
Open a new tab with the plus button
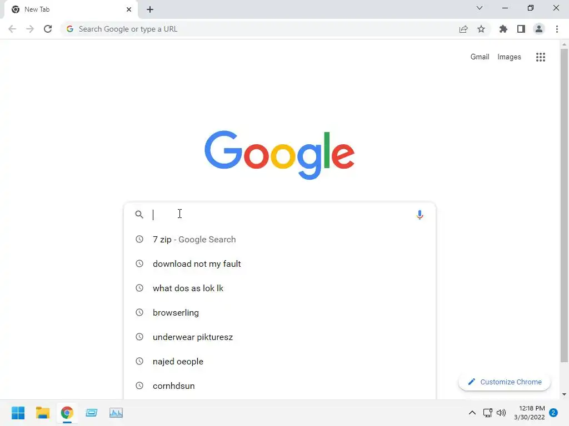(x=150, y=9)
